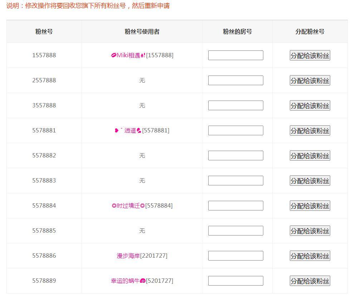Assign fan ID 2557888 to the fan

coord(310,81)
